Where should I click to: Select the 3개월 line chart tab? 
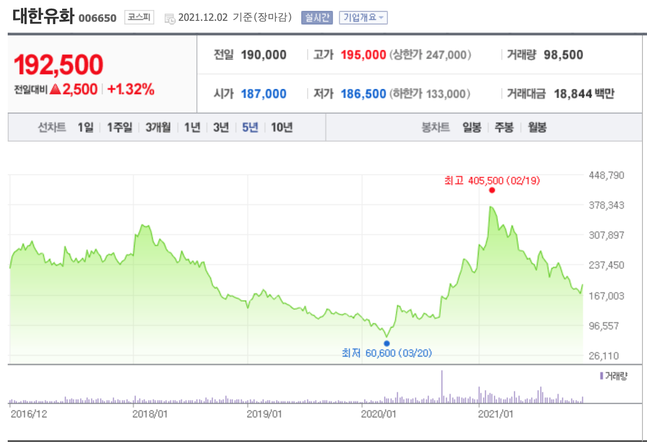tap(158, 127)
